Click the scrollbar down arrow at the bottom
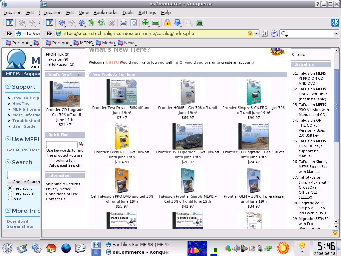Viewport: 341px width, 256px height. [x=336, y=227]
